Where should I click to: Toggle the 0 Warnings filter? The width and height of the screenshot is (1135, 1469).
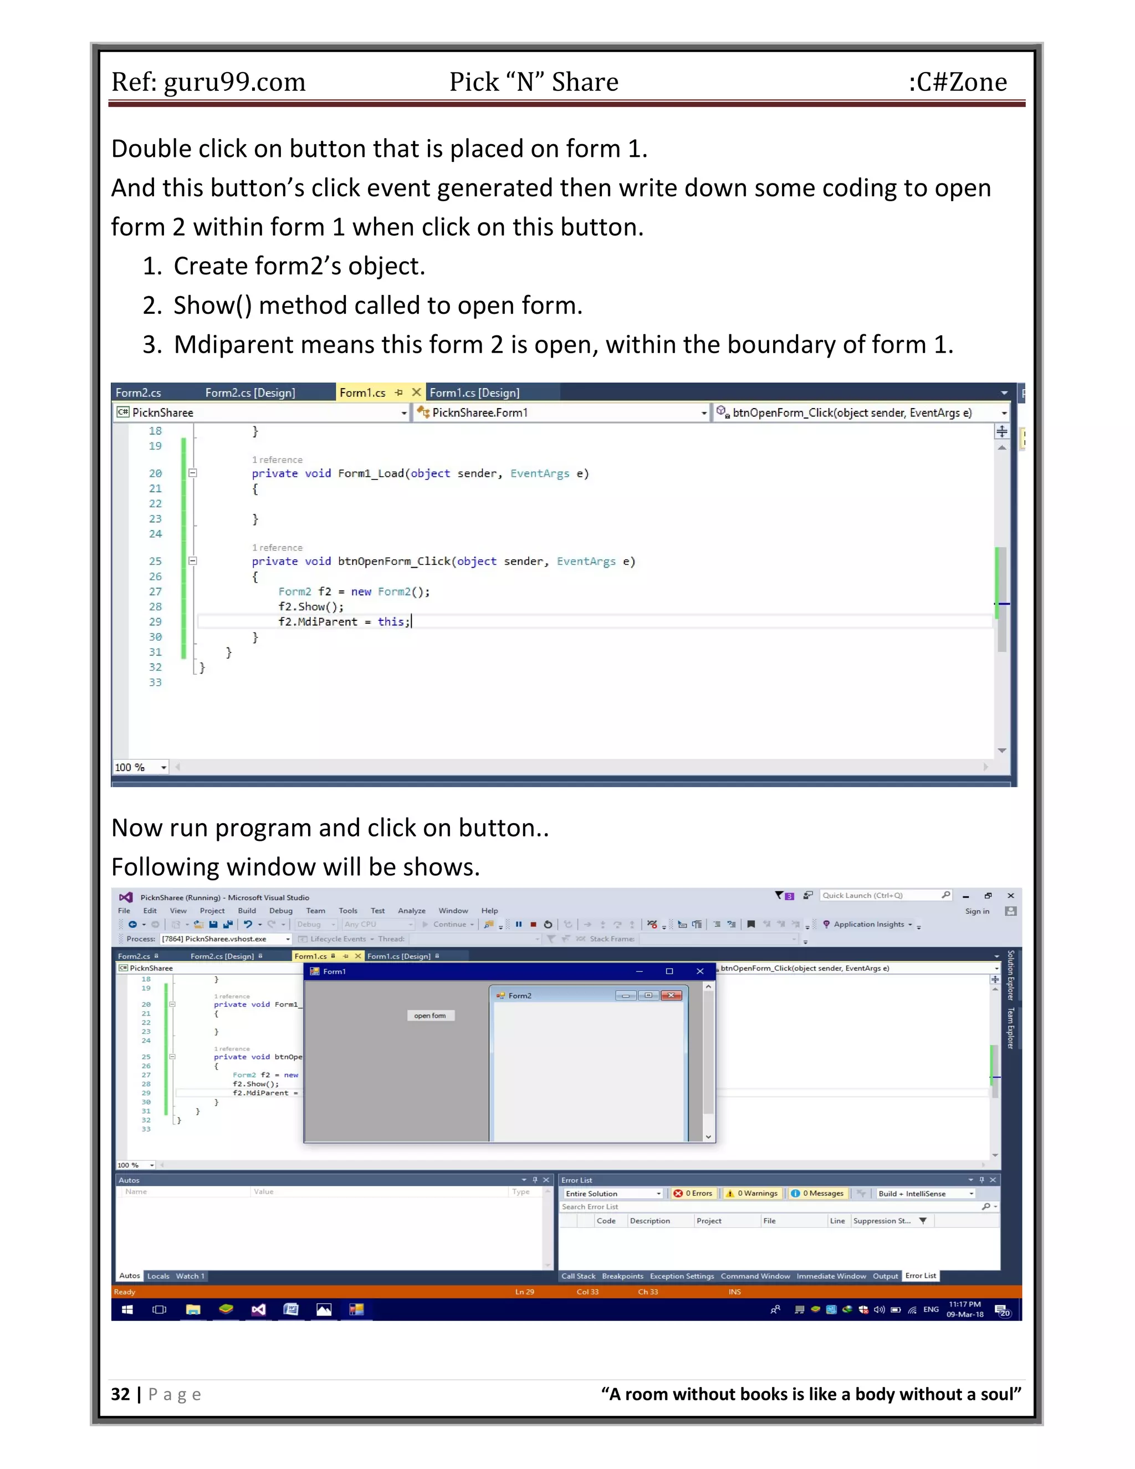coord(751,1193)
